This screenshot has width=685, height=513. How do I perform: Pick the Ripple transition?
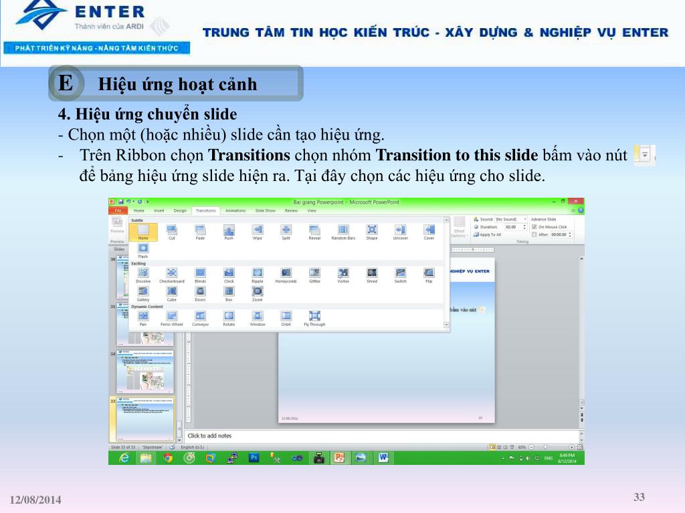258,275
